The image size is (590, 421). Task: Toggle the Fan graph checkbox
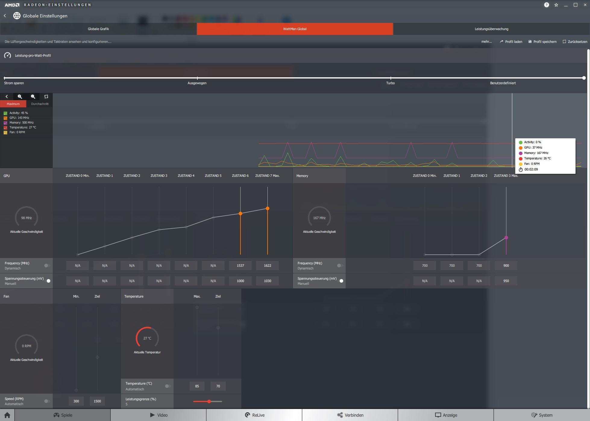point(5,132)
